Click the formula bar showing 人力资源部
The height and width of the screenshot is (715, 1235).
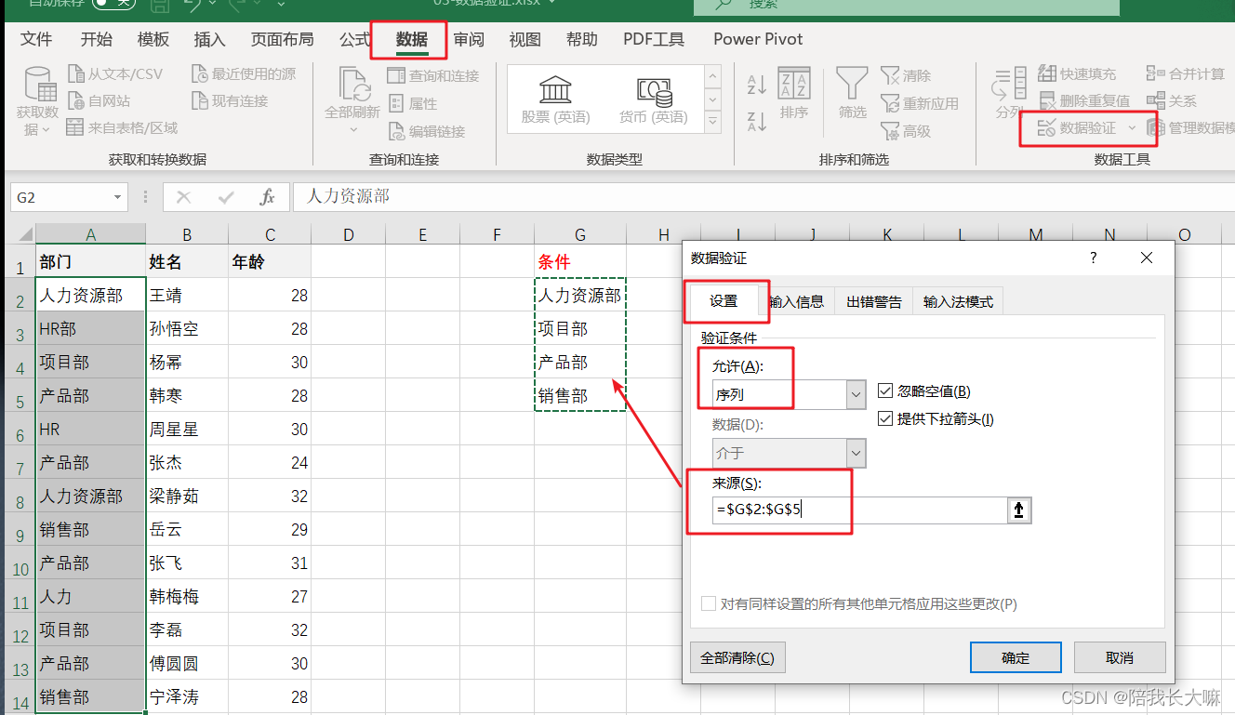point(763,197)
